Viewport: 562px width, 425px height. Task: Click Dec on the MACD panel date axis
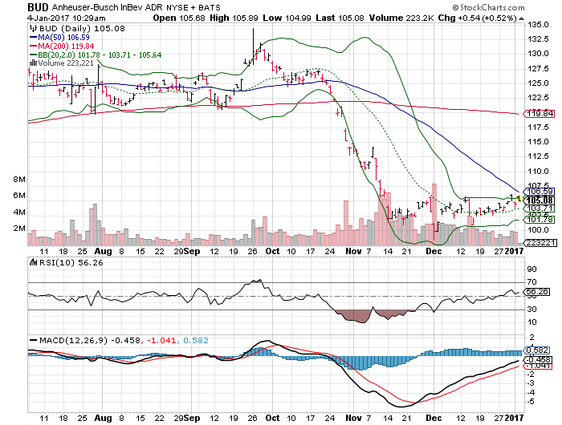(434, 418)
